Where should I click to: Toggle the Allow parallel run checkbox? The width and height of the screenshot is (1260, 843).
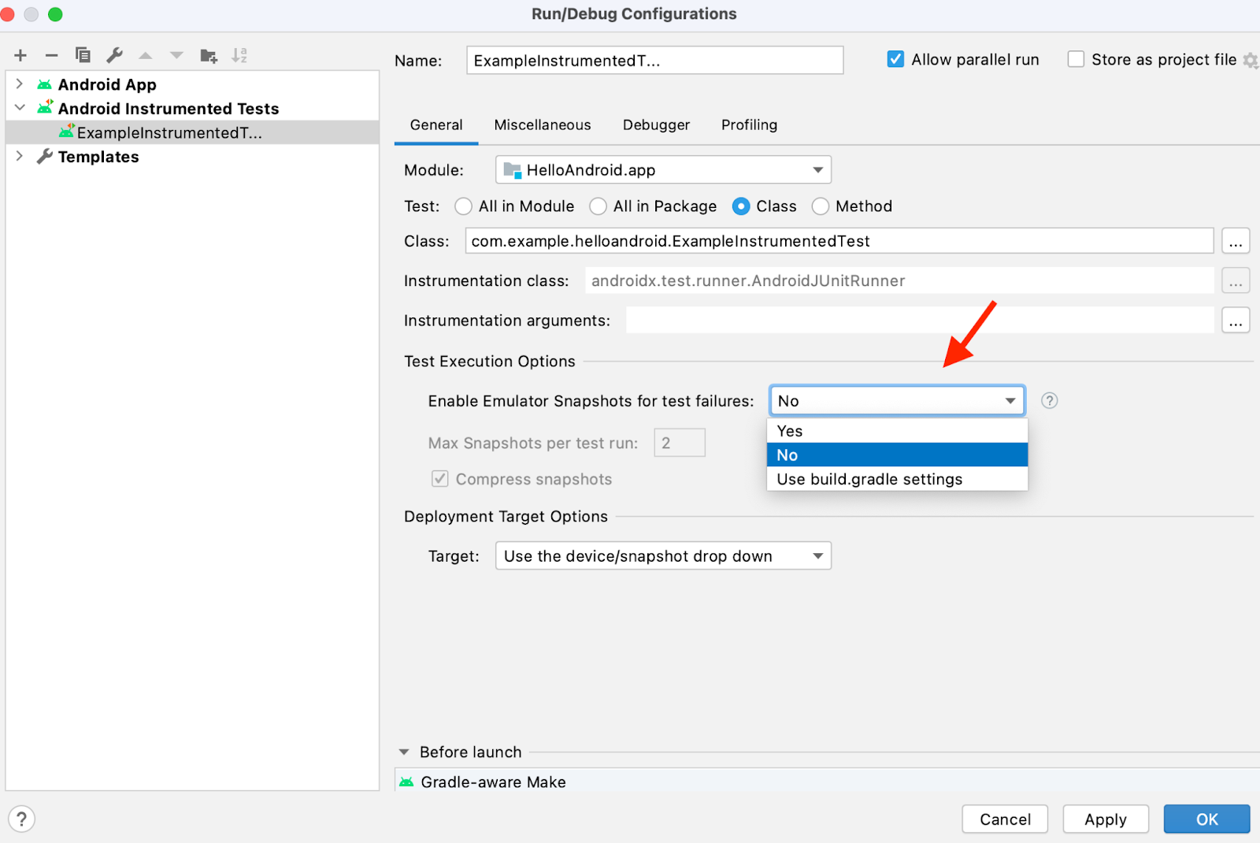[x=895, y=59]
